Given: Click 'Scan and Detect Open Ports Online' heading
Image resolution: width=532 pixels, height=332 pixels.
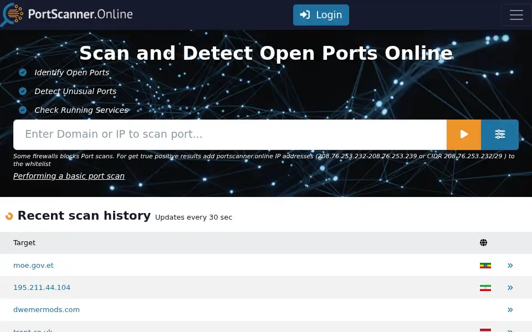Looking at the screenshot, I should pyautogui.click(x=266, y=53).
